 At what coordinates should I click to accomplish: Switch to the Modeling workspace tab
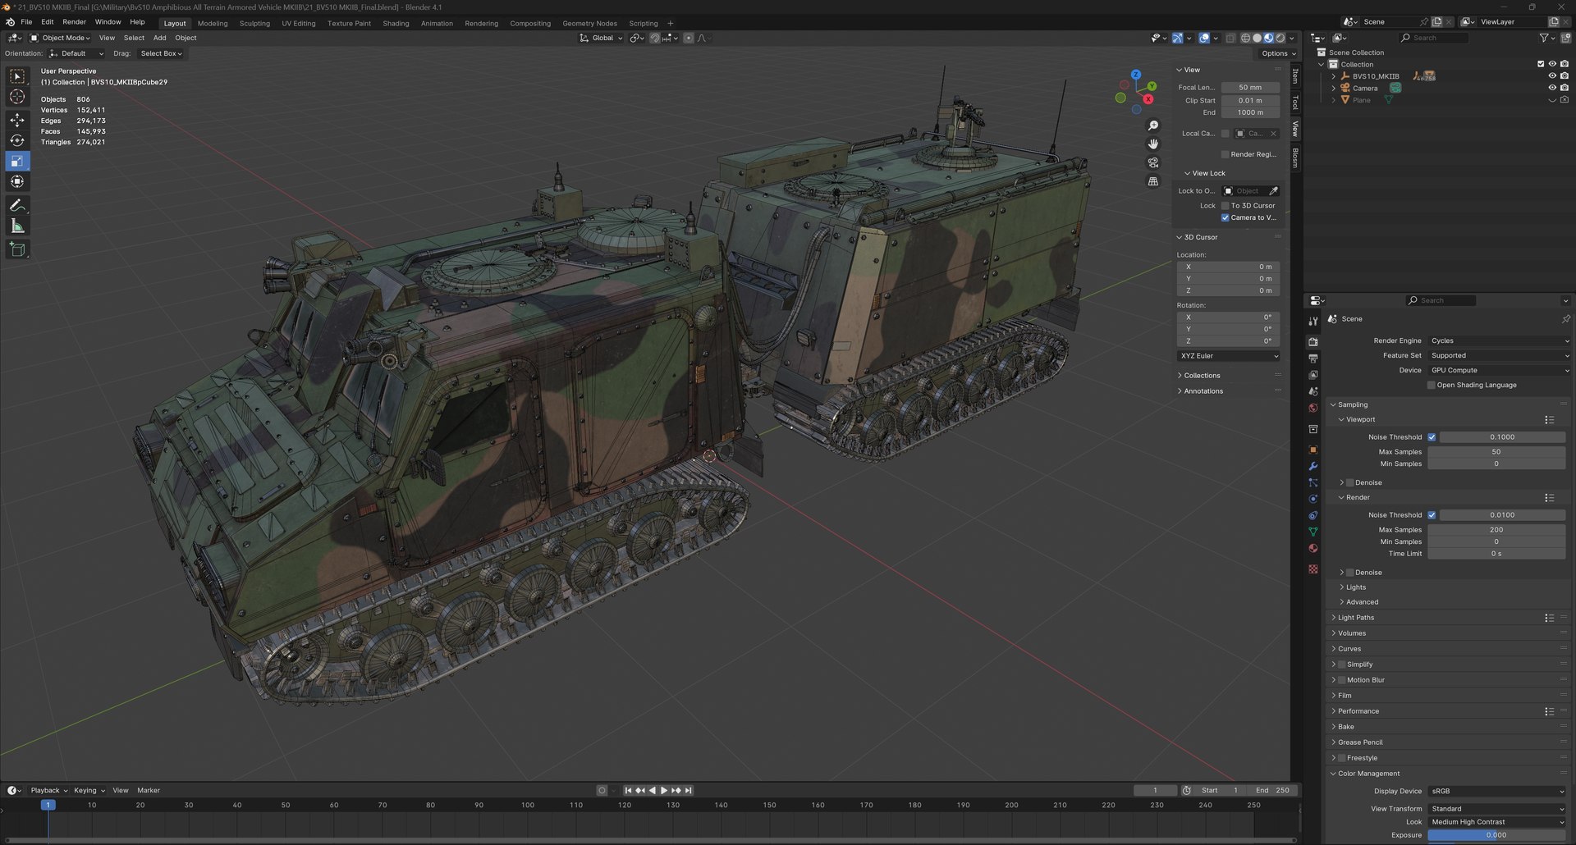[213, 23]
